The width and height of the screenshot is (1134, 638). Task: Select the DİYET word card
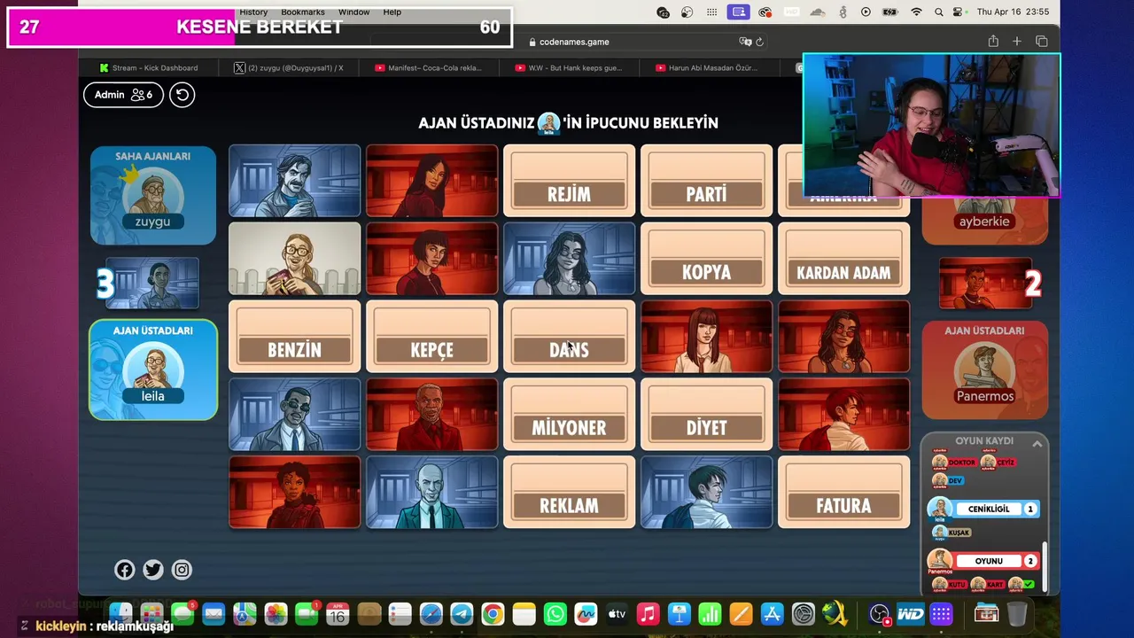point(706,415)
